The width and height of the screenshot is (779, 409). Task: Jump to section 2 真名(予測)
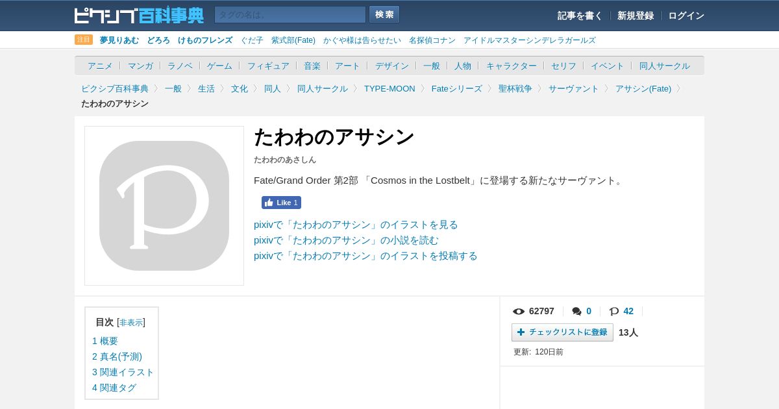[117, 356]
